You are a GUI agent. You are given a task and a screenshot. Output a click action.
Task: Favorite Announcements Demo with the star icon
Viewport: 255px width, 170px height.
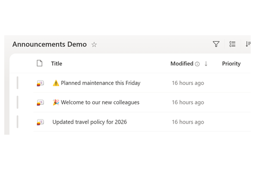point(94,44)
